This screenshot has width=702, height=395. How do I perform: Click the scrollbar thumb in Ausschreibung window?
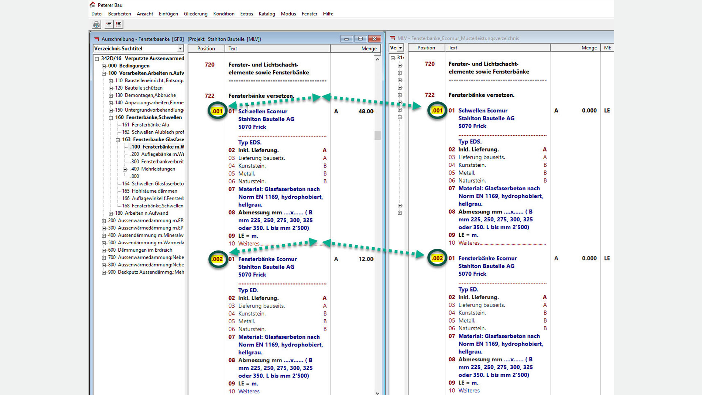378,135
